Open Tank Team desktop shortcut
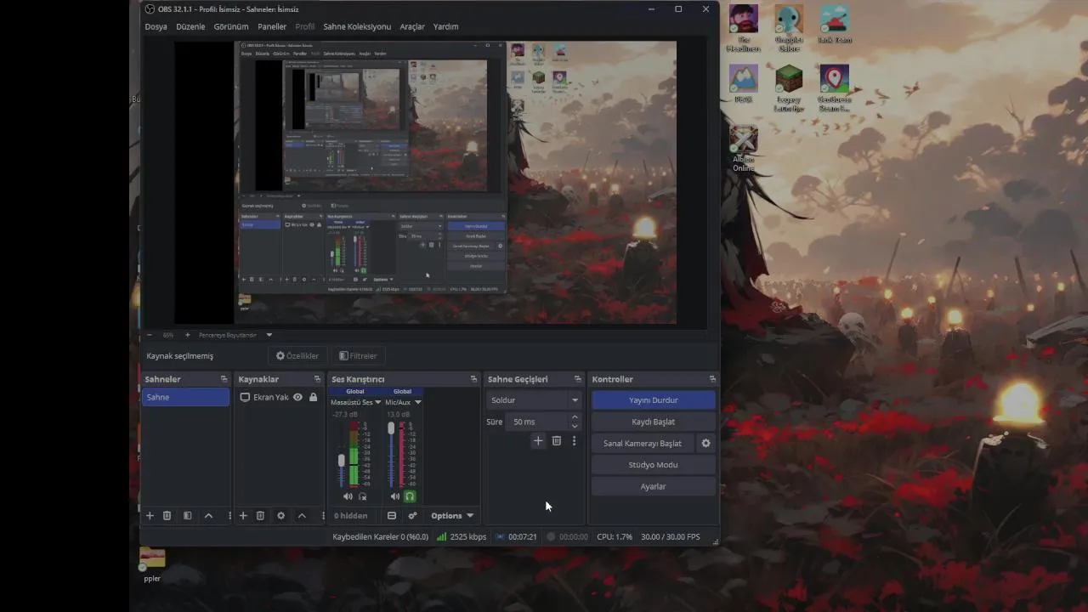Viewport: 1088px width, 612px height. (x=835, y=25)
